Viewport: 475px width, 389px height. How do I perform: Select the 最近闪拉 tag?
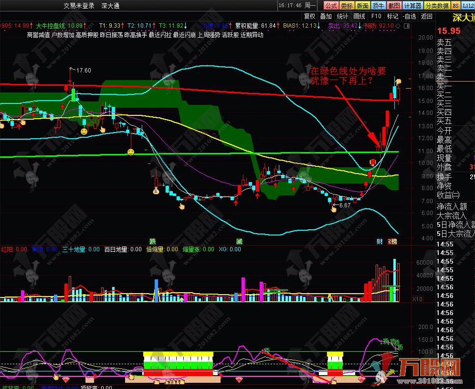click(160, 35)
